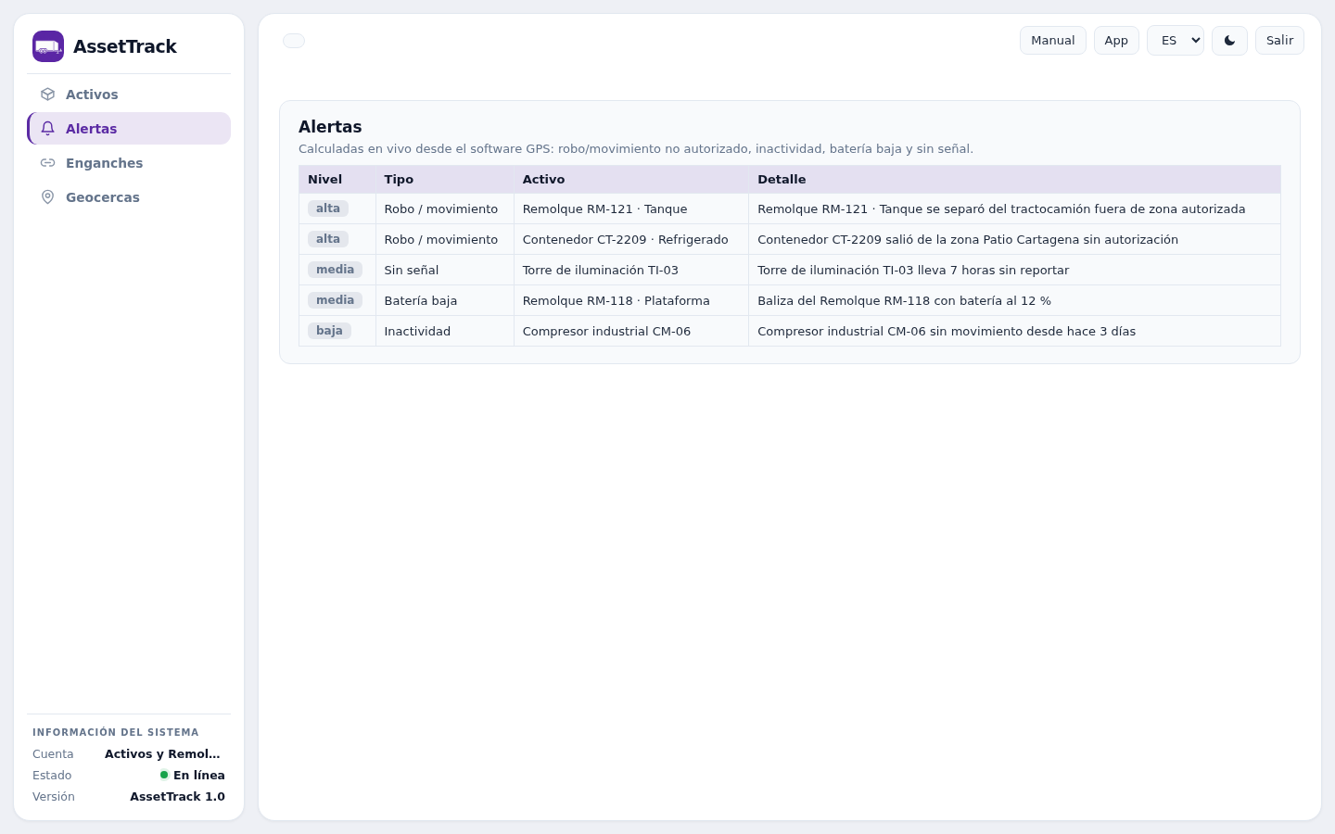Click the Tipo column header
Screen dimensions: 1335x834
pos(445,180)
